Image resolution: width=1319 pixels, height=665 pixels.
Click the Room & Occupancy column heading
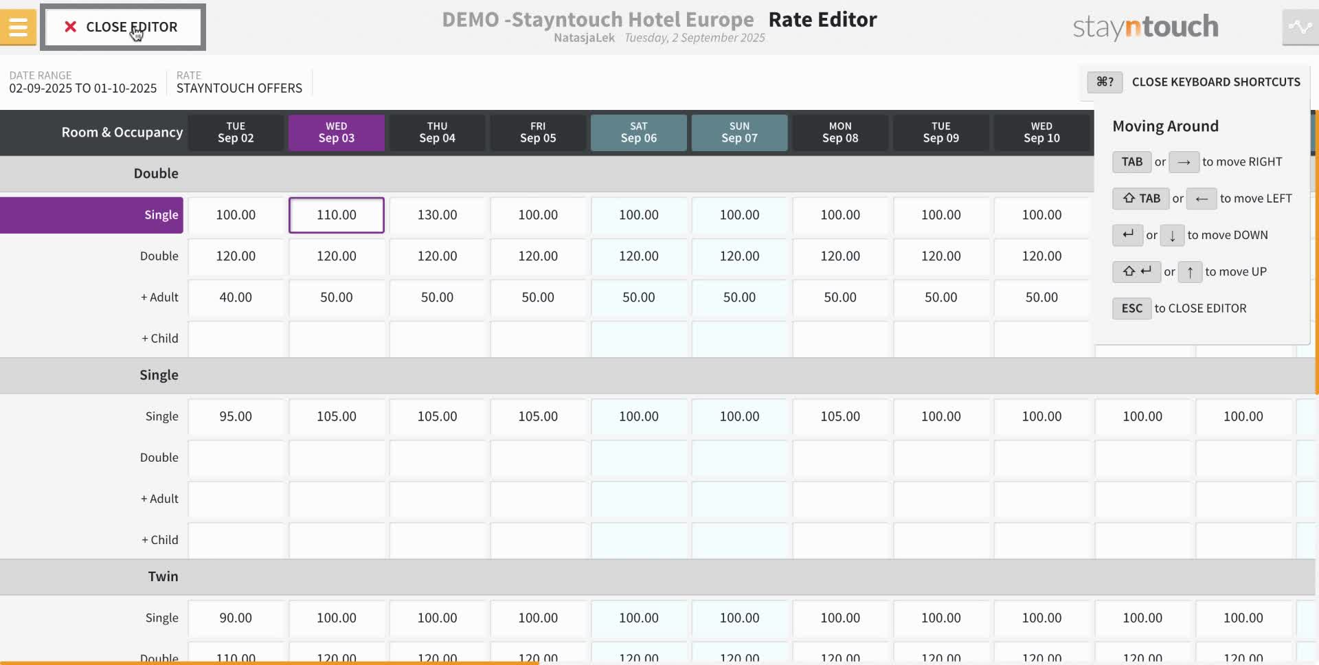(122, 132)
